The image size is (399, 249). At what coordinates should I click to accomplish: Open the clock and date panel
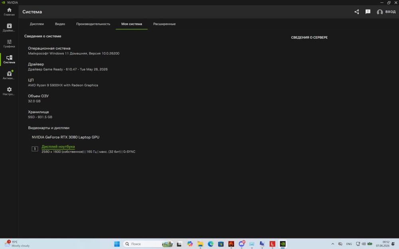[x=383, y=244]
